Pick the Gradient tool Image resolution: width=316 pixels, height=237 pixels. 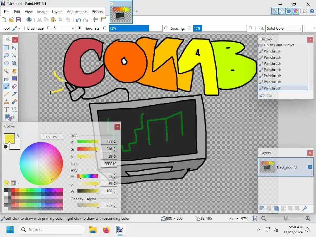pyautogui.click(x=14, y=79)
